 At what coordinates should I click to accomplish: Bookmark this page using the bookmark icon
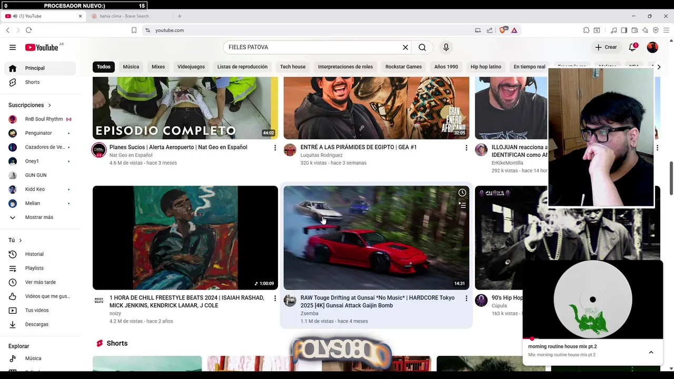(134, 30)
